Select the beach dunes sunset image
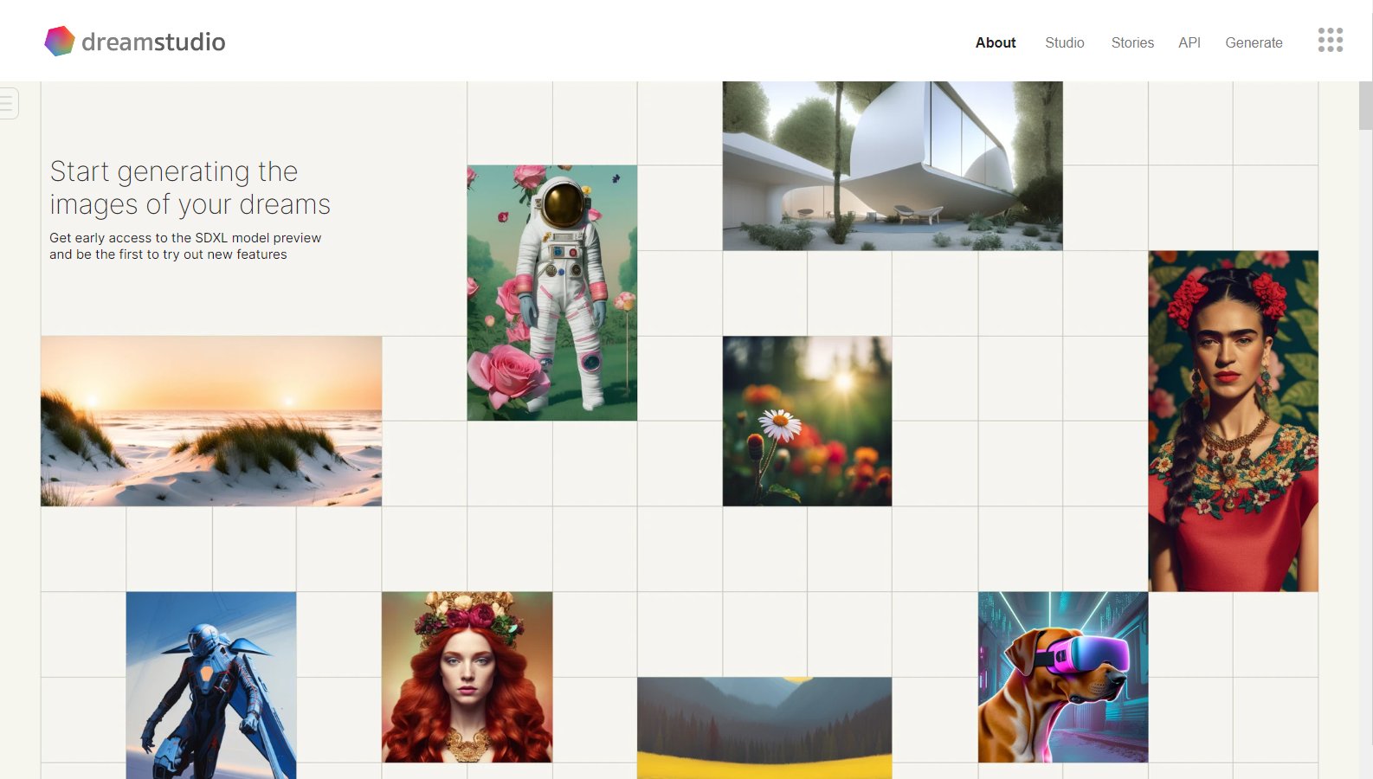The width and height of the screenshot is (1373, 779). coord(210,421)
